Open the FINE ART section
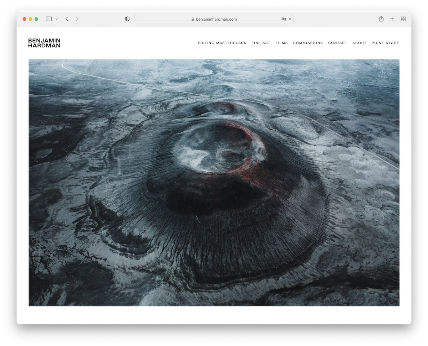The height and width of the screenshot is (346, 428). (x=261, y=43)
